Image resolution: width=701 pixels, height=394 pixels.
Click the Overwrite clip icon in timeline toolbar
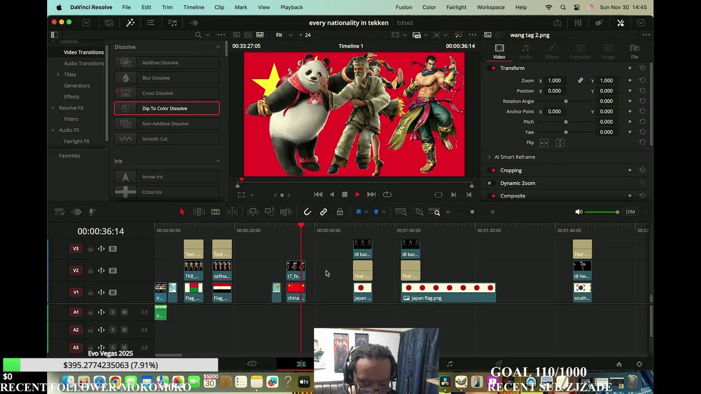point(269,212)
